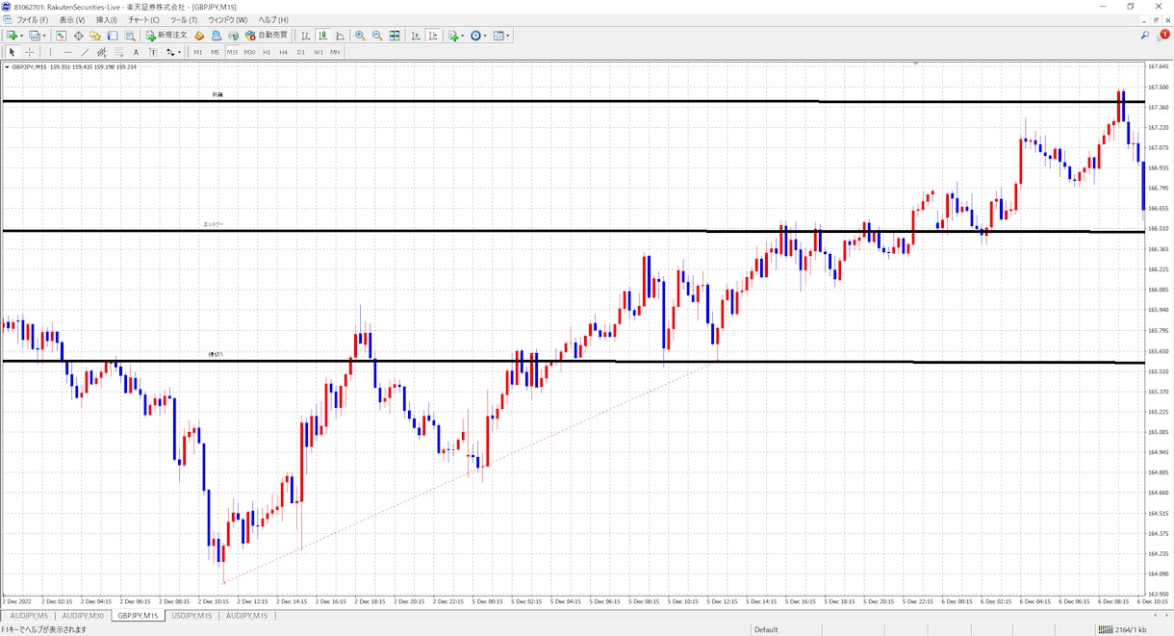This screenshot has width=1174, height=636.
Task: Click the 新規注文 new order button
Action: pyautogui.click(x=167, y=36)
